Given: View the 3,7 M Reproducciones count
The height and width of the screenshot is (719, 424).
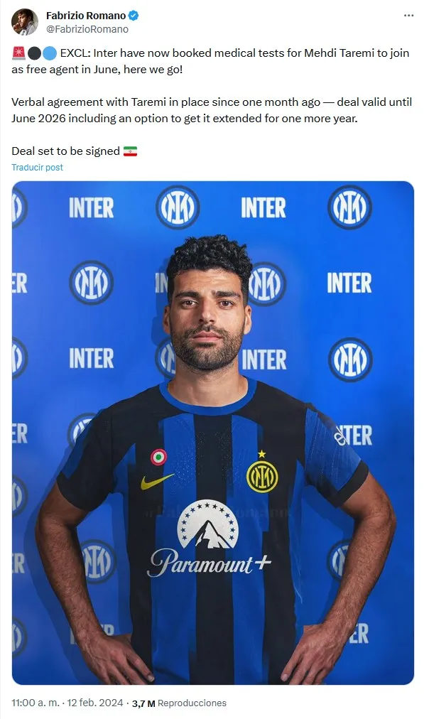Looking at the screenshot, I should tap(179, 703).
